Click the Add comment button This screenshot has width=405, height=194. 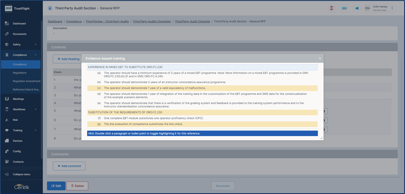point(69,166)
